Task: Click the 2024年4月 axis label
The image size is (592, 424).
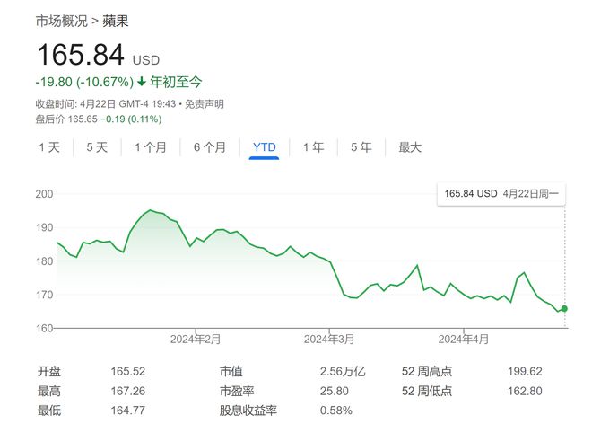Action: pyautogui.click(x=463, y=339)
